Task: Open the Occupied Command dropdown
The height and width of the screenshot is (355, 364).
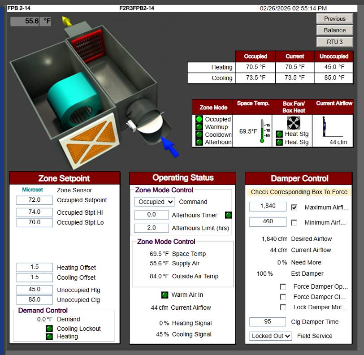Action: click(154, 202)
